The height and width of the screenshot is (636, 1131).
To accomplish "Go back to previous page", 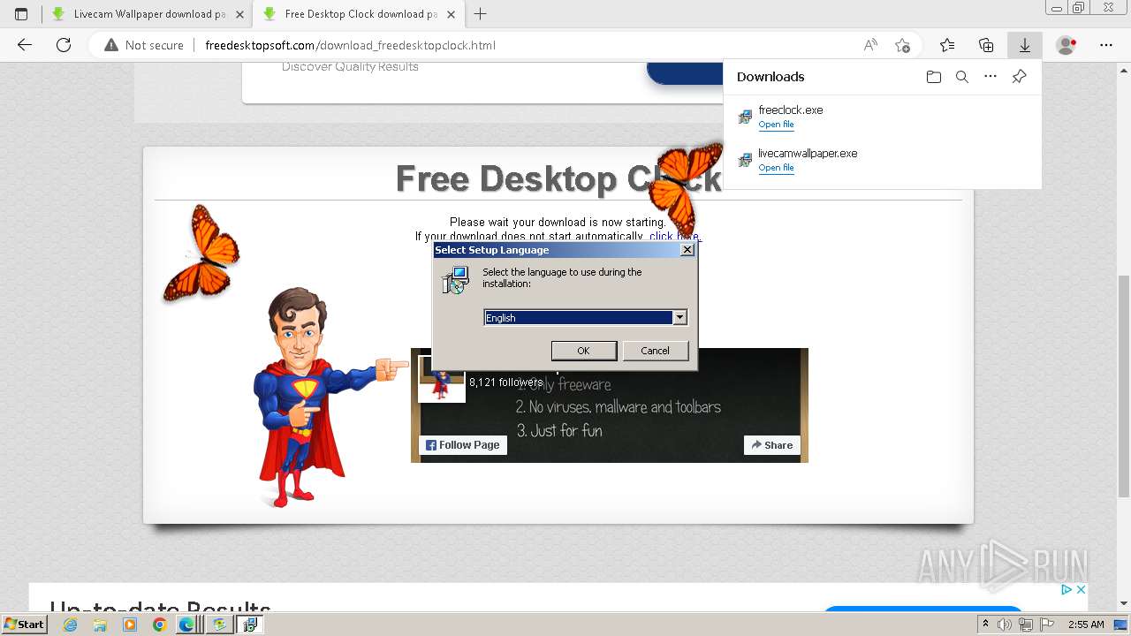I will pyautogui.click(x=25, y=45).
